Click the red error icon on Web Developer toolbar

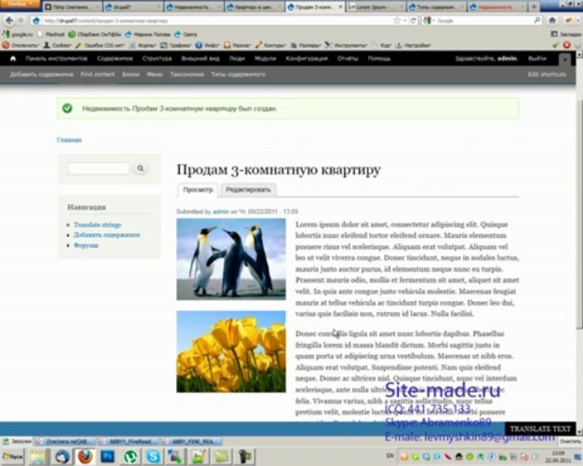567,45
